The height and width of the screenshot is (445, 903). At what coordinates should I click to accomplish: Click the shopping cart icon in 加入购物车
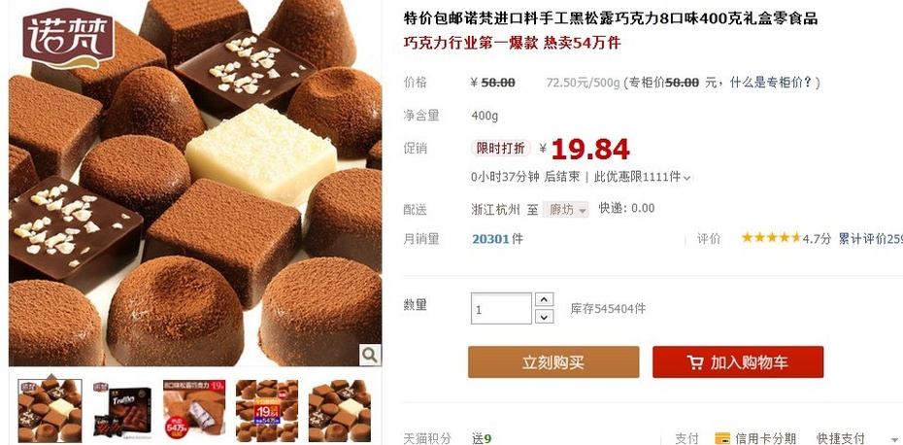click(695, 362)
